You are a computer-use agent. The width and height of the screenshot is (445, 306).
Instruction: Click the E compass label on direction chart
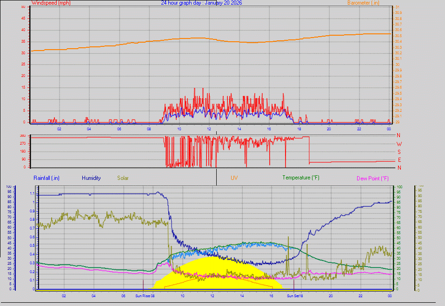[399, 159]
